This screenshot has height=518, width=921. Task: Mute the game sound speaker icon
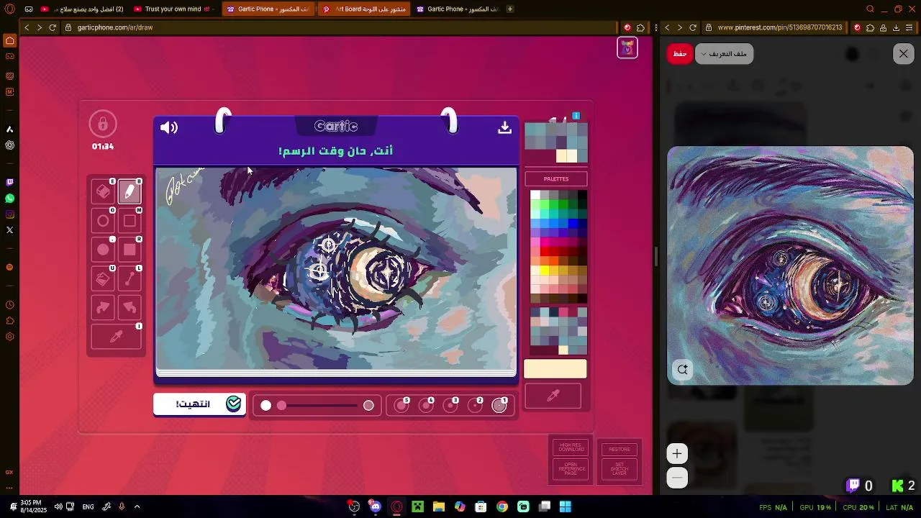169,128
